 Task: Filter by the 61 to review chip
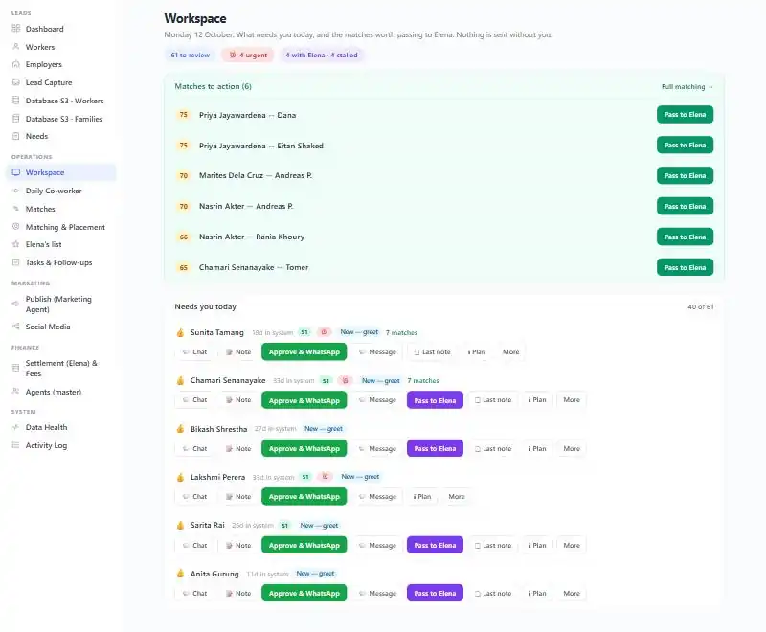pyautogui.click(x=190, y=56)
